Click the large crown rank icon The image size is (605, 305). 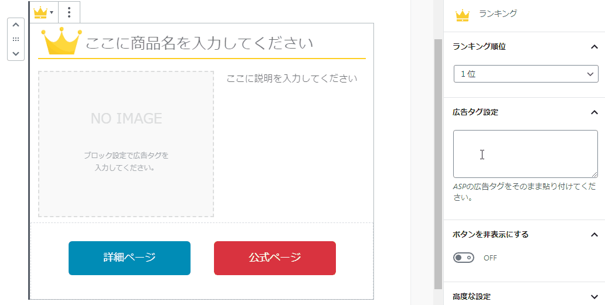(62, 41)
